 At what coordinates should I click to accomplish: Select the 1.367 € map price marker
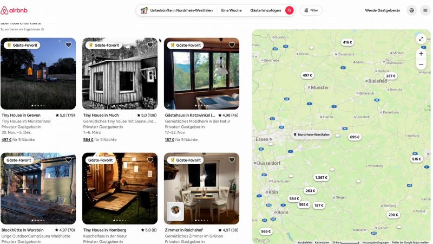tap(321, 178)
